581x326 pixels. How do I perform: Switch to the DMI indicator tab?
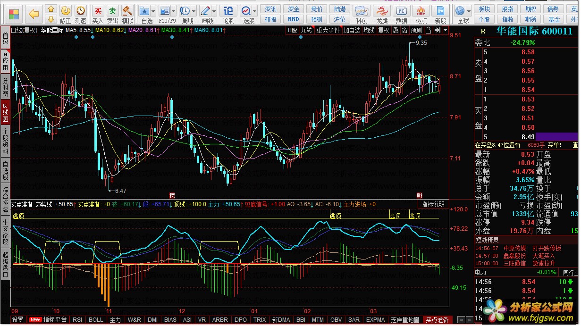pyautogui.click(x=152, y=320)
